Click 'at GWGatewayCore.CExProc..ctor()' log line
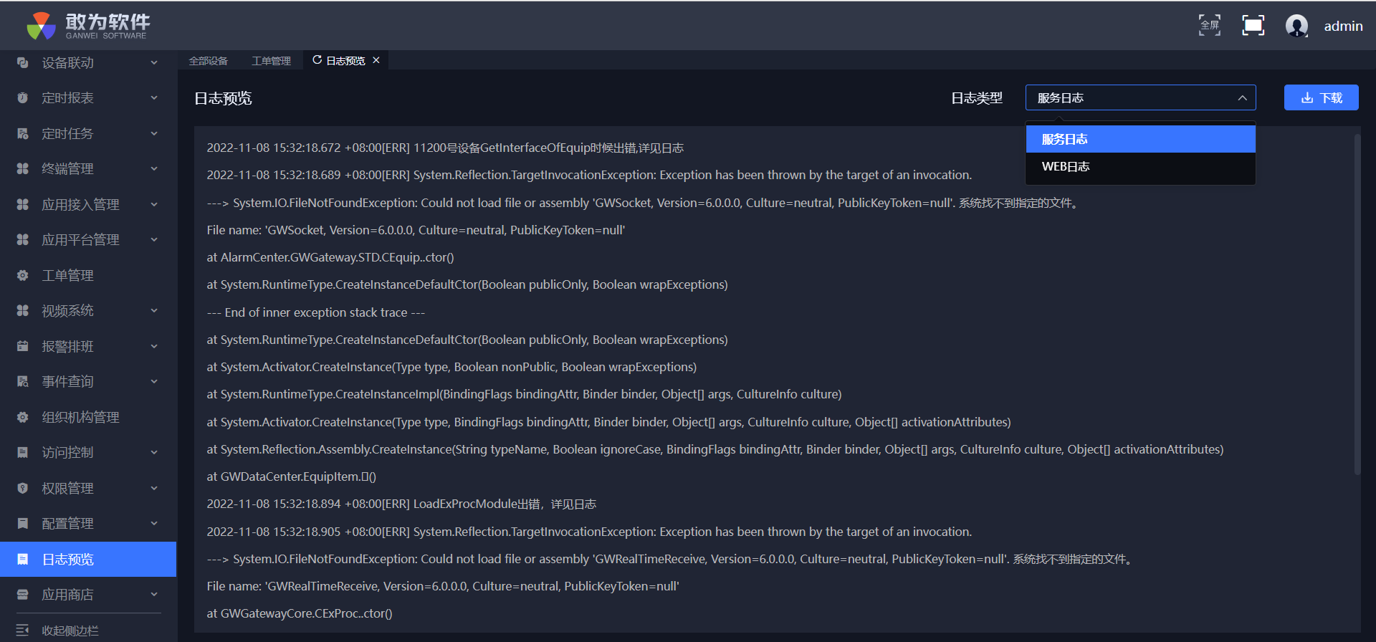1376x642 pixels. pyautogui.click(x=300, y=613)
